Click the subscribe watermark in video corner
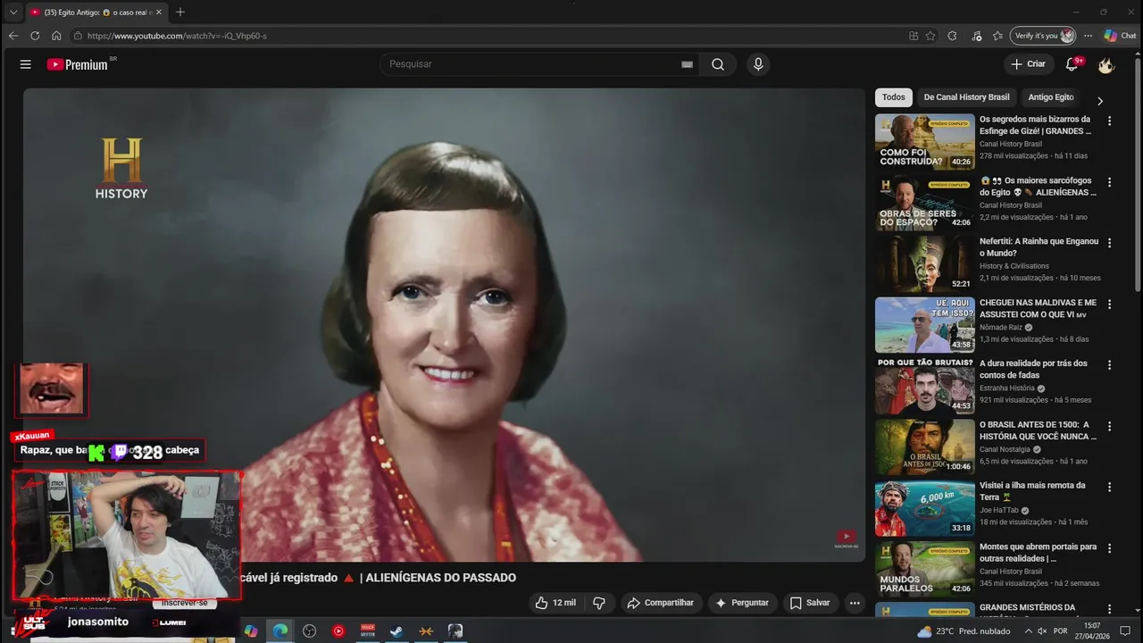Screen dimensions: 1143x643 coord(846,539)
